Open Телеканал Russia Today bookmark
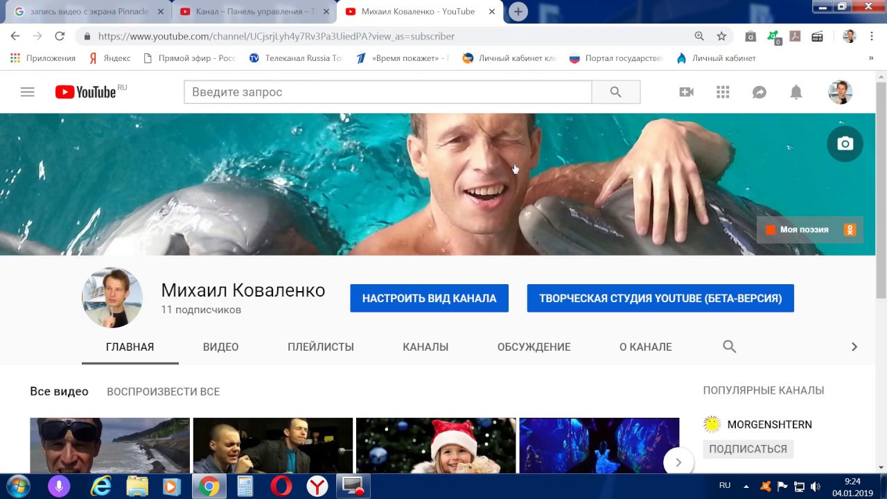Screen dimensions: 887x499 296,58
